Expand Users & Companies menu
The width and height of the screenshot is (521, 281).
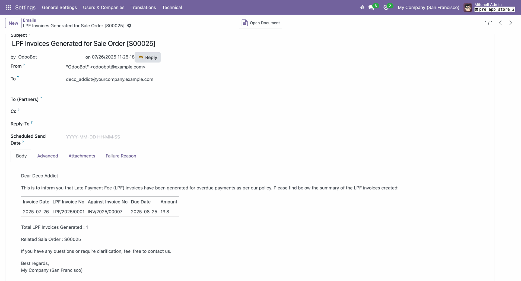coord(104,7)
